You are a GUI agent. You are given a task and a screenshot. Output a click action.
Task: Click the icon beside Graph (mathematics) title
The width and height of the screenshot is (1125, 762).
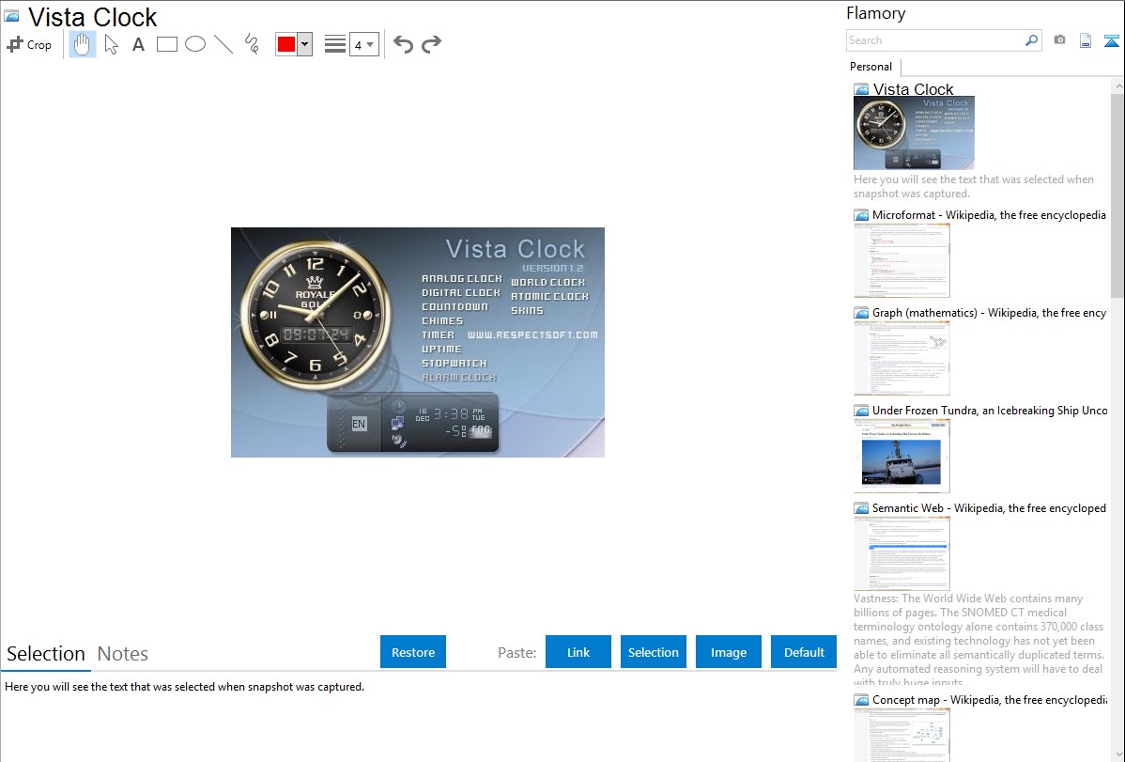(861, 313)
